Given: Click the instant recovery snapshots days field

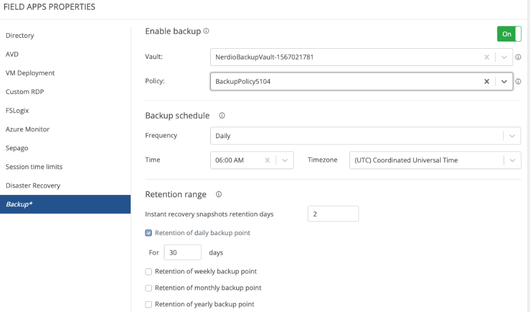Looking at the screenshot, I should point(333,214).
